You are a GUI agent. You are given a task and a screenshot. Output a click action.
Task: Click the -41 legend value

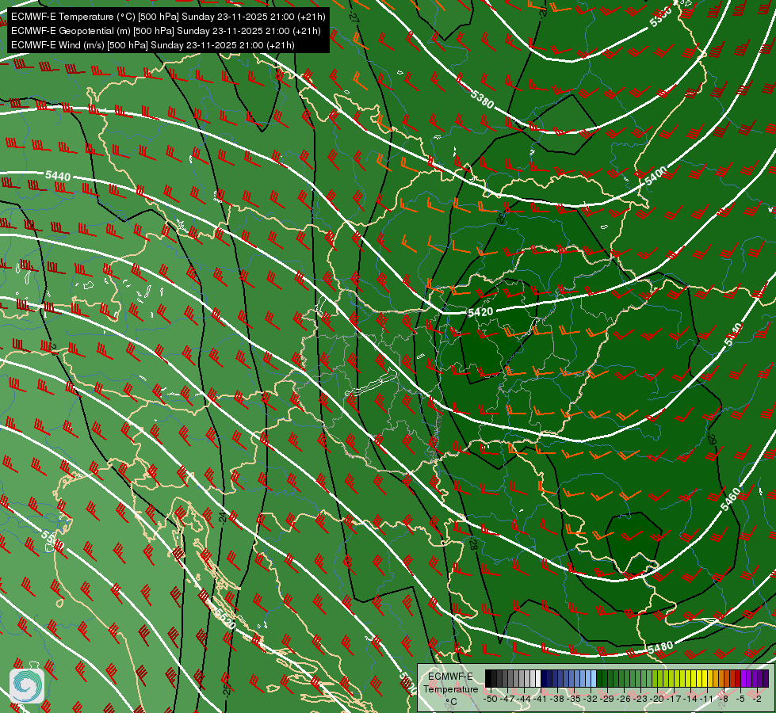[540, 699]
